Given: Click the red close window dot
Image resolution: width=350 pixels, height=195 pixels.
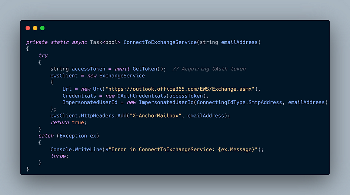Looking at the screenshot, I should pyautogui.click(x=28, y=28).
